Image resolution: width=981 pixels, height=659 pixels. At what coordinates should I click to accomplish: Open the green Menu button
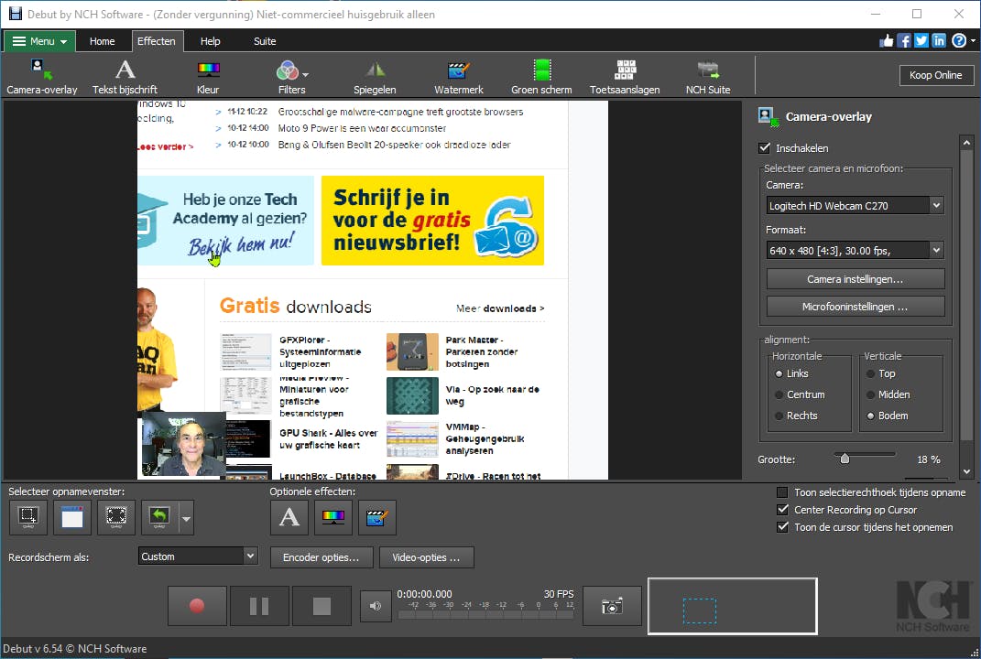click(40, 41)
